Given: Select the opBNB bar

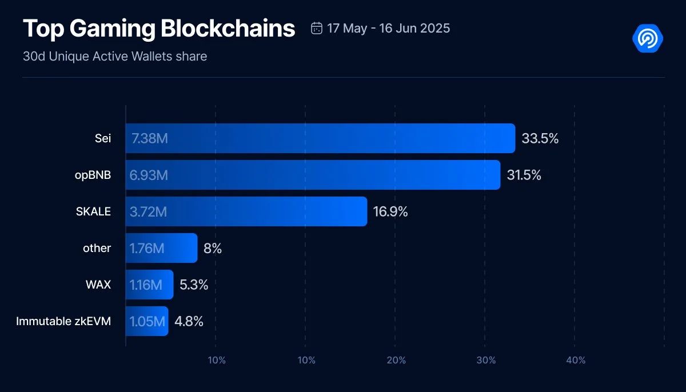Looking at the screenshot, I should click(x=313, y=175).
